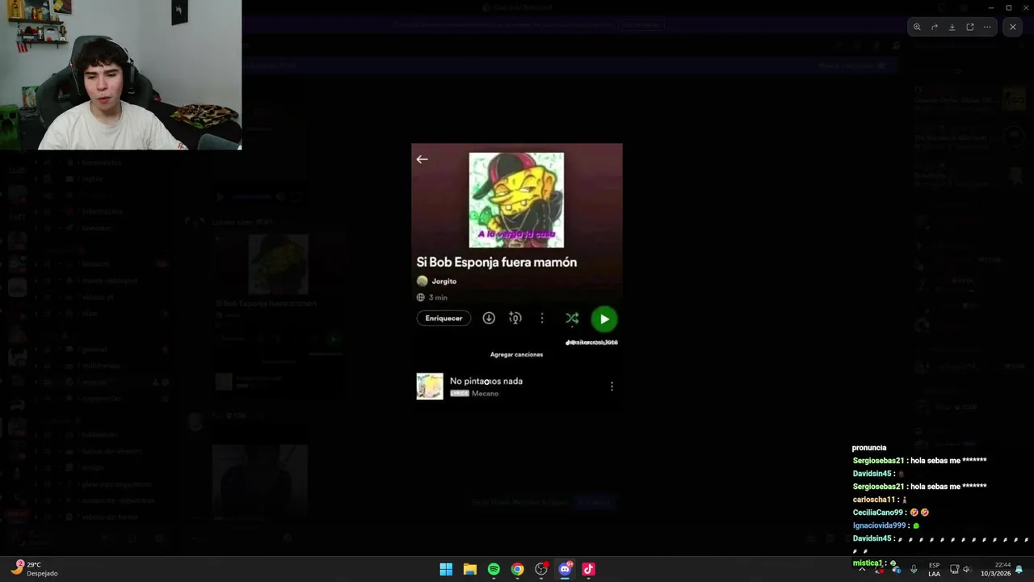Viewport: 1034px width, 582px height.
Task: Forward the image using the arrow icon
Action: pyautogui.click(x=935, y=27)
